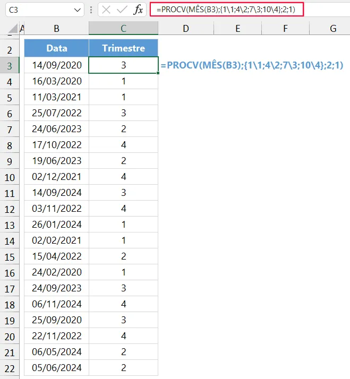Screen dimensions: 350x379
Task: Select row 22 header
Action: coord(10,368)
